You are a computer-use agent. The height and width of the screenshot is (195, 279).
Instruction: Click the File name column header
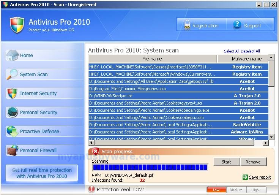153,59
